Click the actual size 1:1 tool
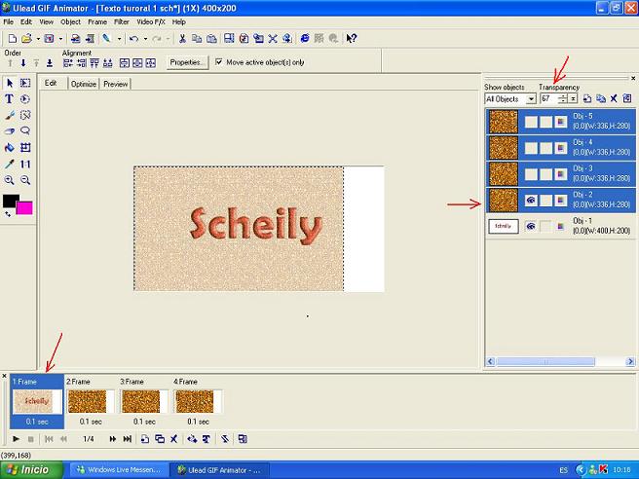Viewport: 639px width, 479px height. tap(25, 164)
